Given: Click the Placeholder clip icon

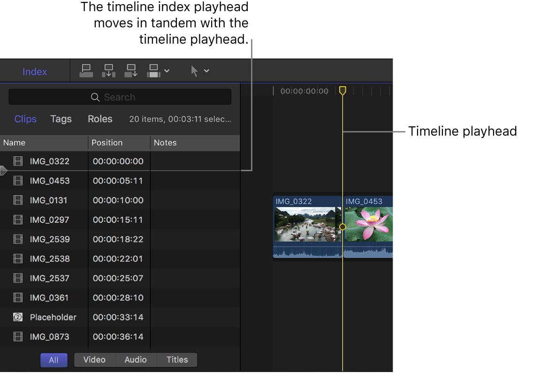Looking at the screenshot, I should (18, 317).
